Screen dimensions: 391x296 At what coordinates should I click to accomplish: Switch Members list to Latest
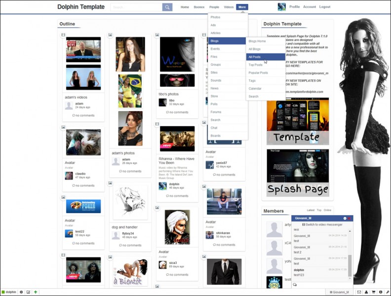click(x=311, y=210)
